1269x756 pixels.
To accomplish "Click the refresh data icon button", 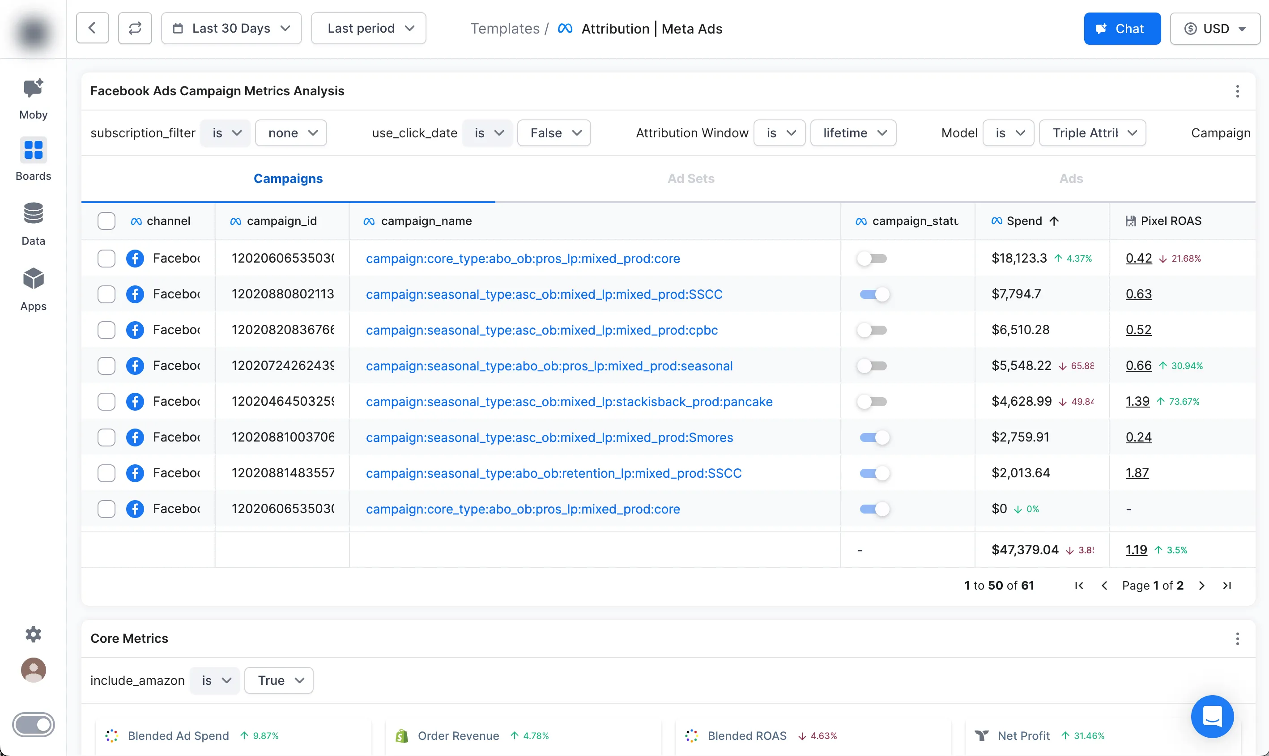I will [x=135, y=29].
